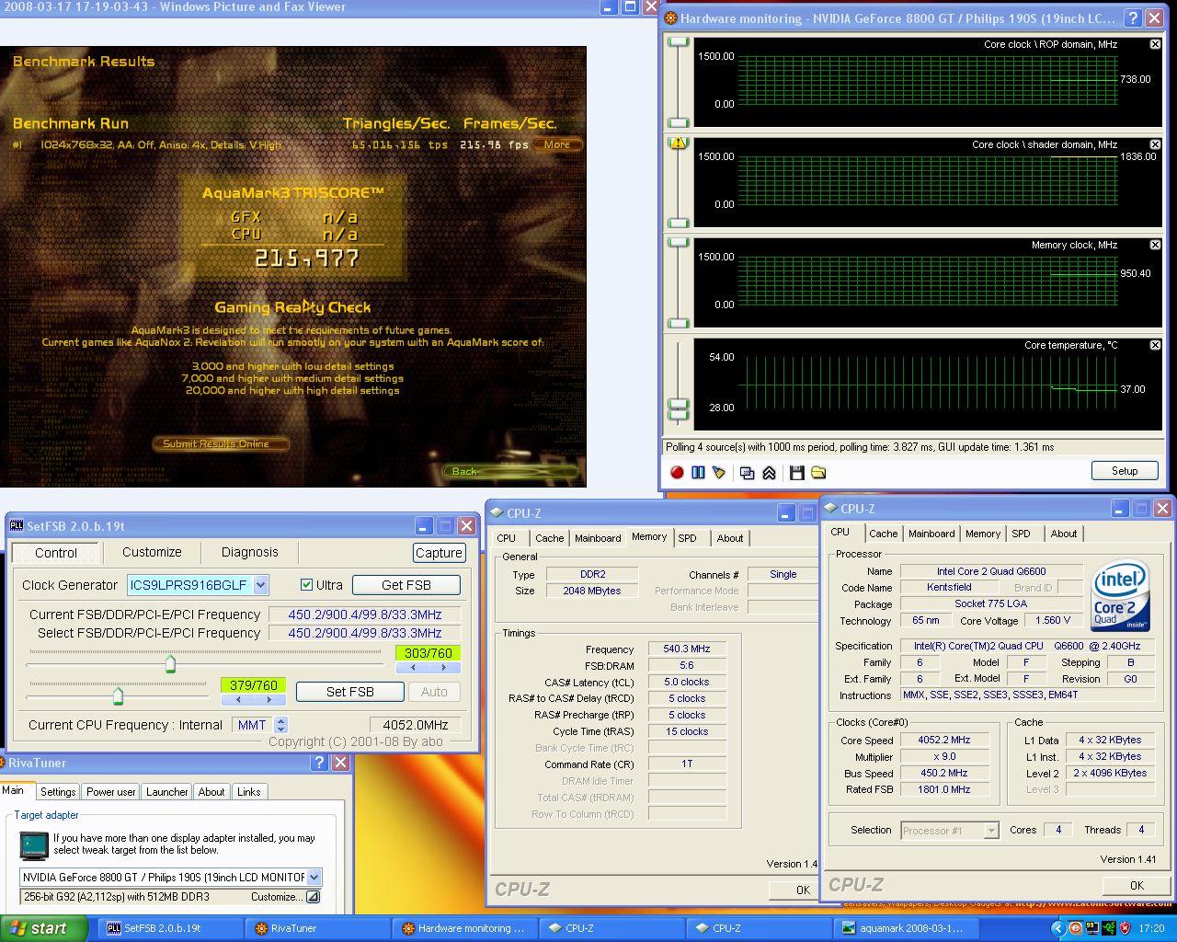Pause hardware monitoring polling
This screenshot has width=1177, height=942.
coord(698,472)
